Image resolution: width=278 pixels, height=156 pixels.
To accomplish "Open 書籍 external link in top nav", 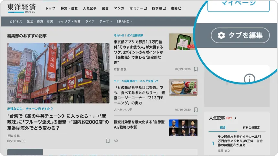I will pyautogui.click(x=177, y=8).
